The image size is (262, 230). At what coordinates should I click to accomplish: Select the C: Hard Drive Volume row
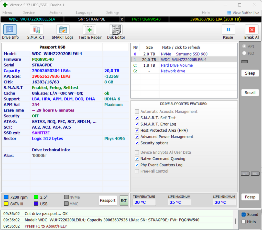coord(184,65)
